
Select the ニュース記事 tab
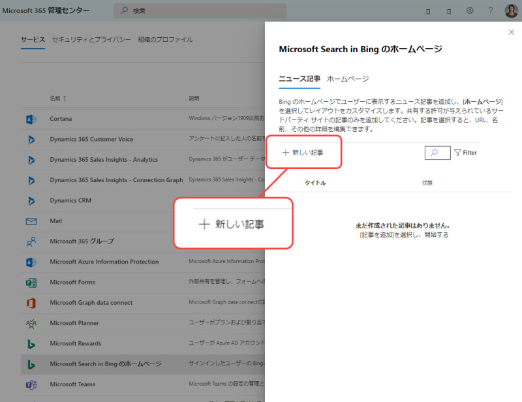click(299, 78)
